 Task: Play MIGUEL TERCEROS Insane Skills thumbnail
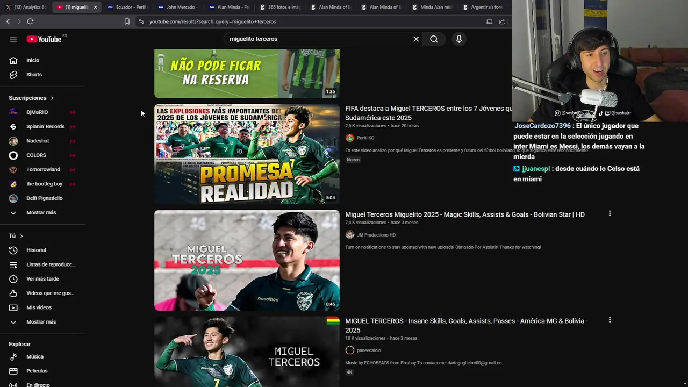coord(247,352)
